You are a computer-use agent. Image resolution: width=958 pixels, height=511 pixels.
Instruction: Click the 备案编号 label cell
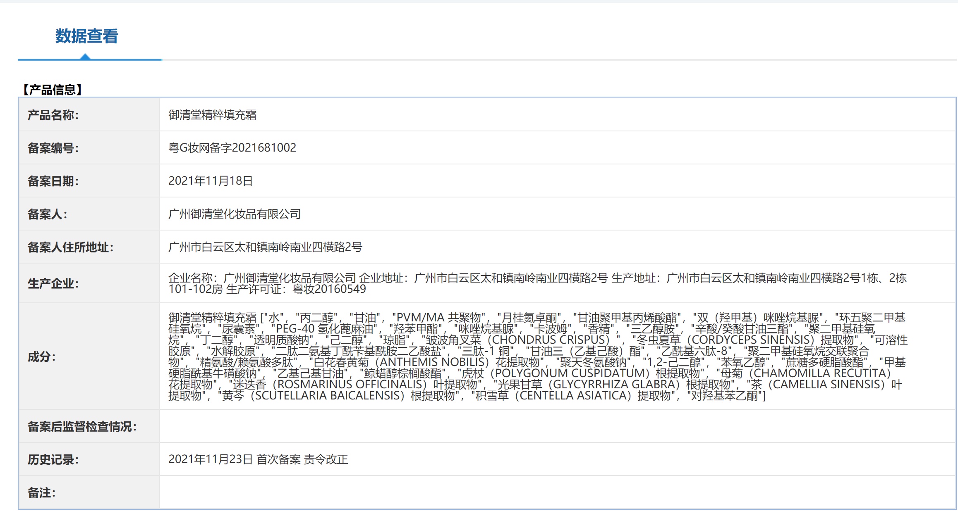pos(53,148)
